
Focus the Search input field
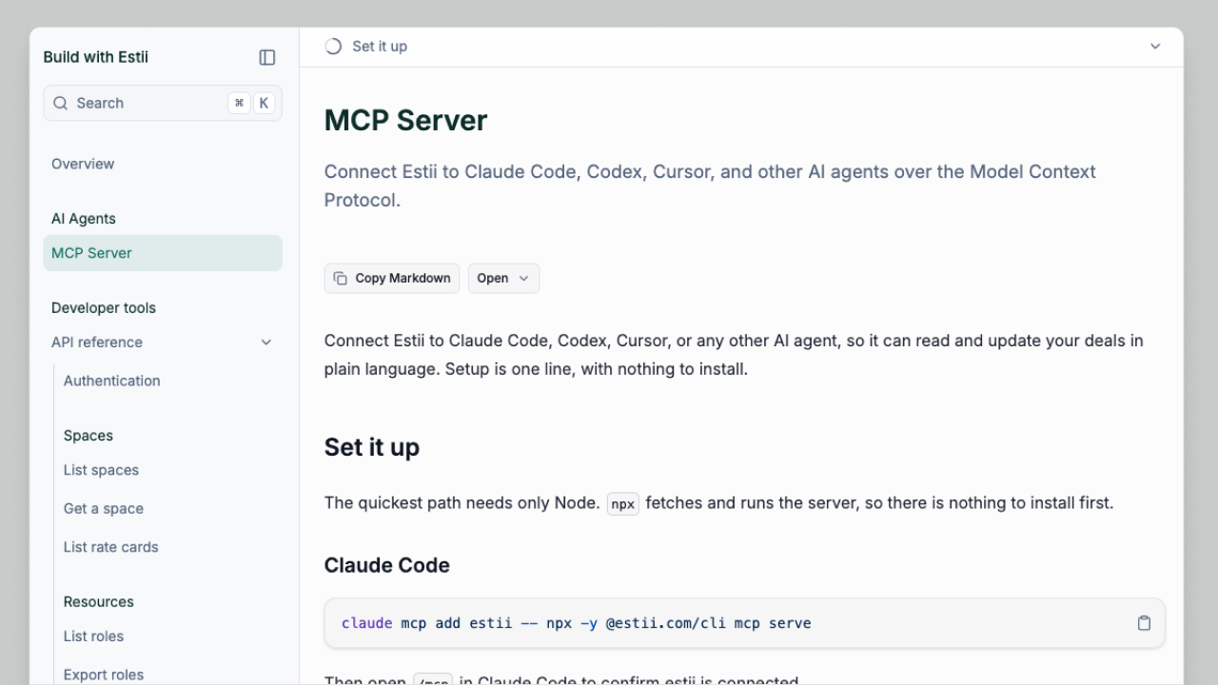click(163, 103)
